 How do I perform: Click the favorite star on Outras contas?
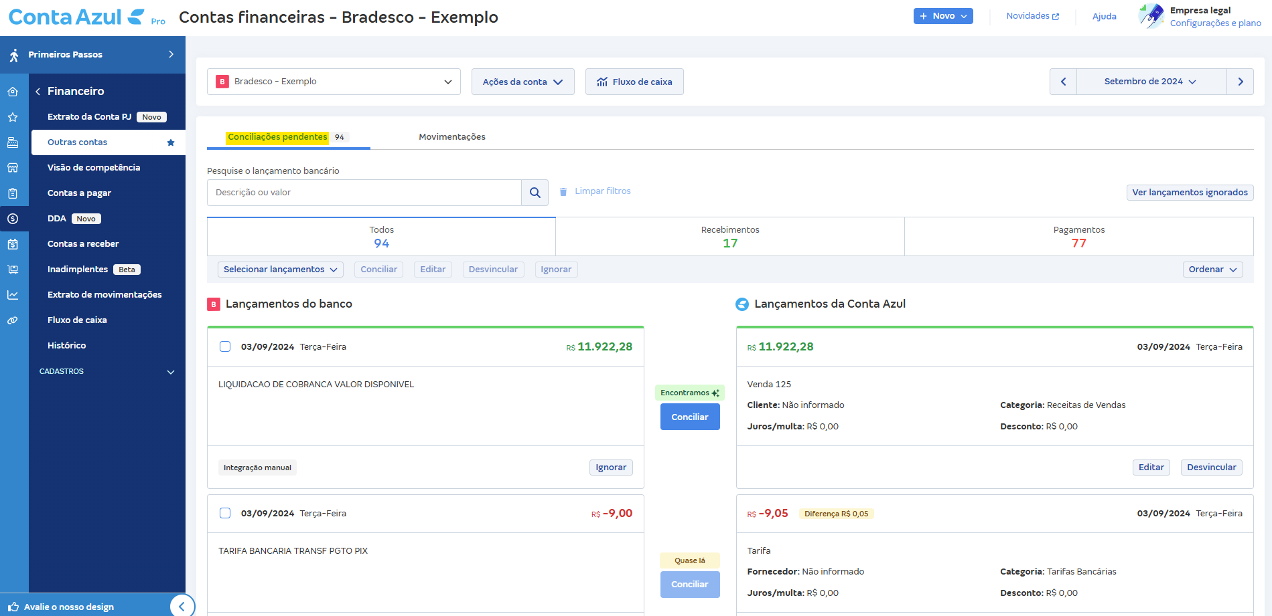(171, 142)
